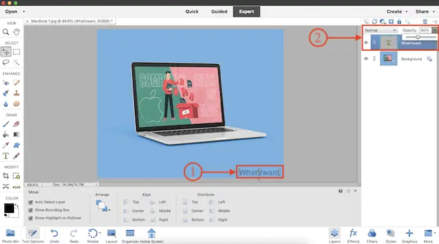Select the Red Eye Removal tool

pos(6,83)
